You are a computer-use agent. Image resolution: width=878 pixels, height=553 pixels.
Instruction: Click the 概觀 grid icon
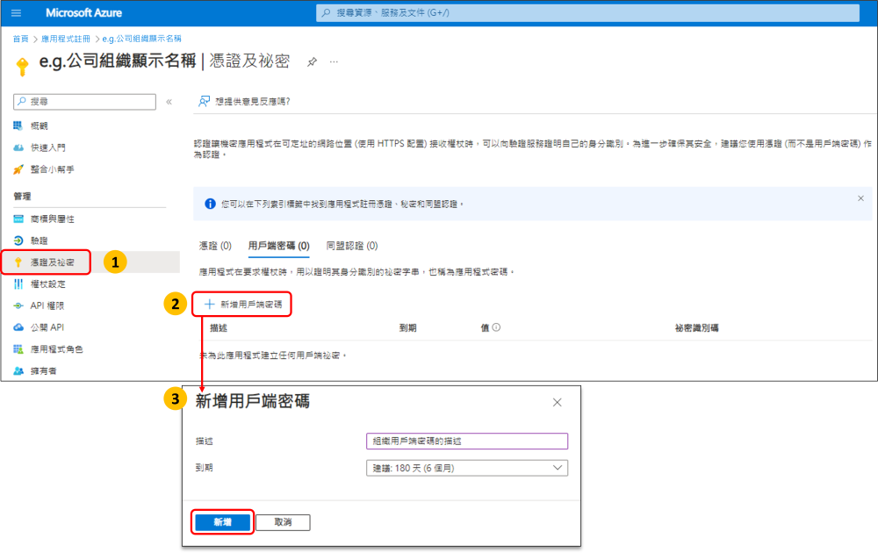(x=18, y=126)
